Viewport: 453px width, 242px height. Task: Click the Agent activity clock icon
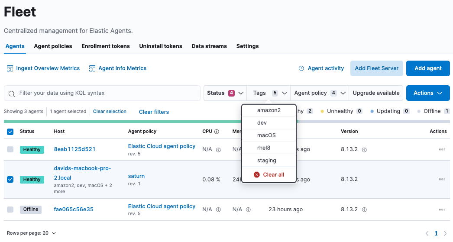[301, 68]
